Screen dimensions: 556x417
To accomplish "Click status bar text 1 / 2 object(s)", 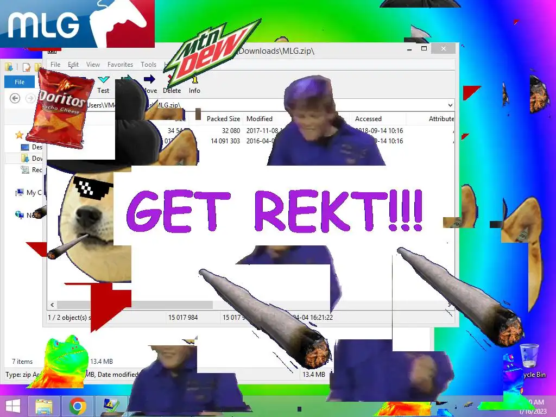I will 69,317.
